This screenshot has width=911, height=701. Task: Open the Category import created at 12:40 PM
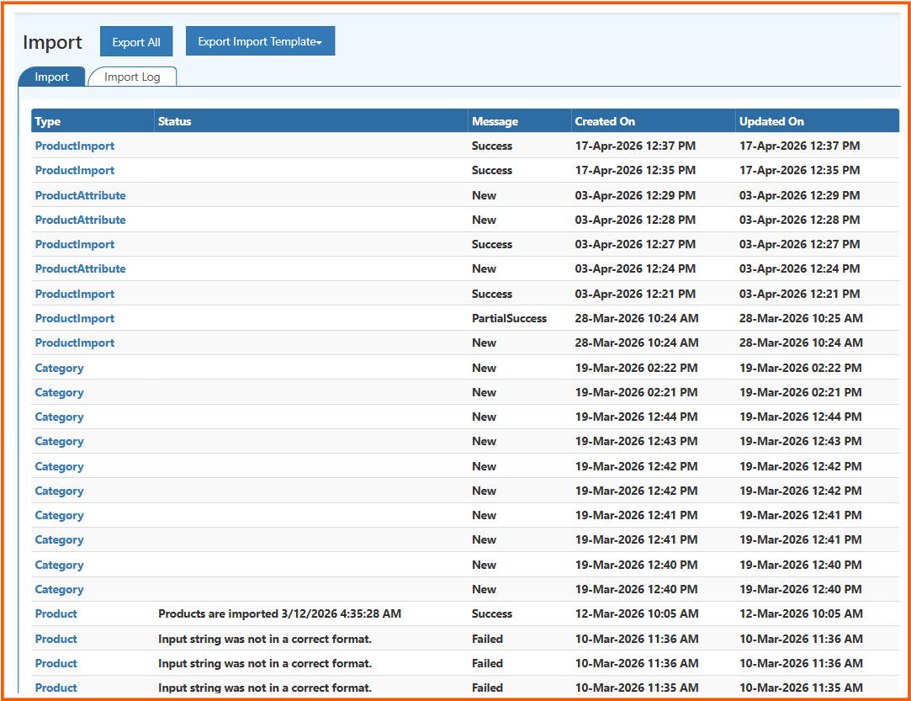pos(59,565)
